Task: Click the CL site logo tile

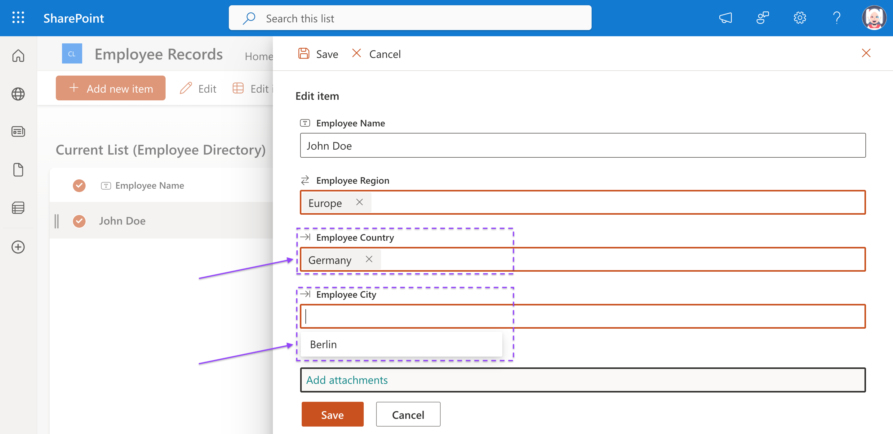Action: [x=72, y=54]
